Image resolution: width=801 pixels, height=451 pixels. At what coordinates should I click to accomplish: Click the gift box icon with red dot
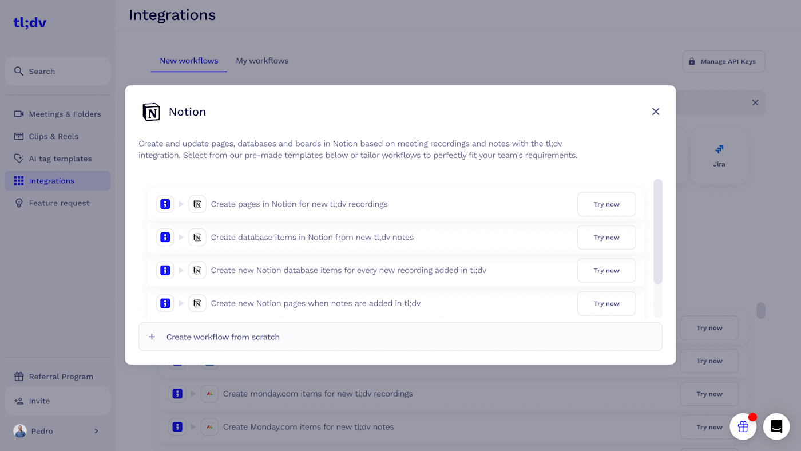tap(743, 426)
